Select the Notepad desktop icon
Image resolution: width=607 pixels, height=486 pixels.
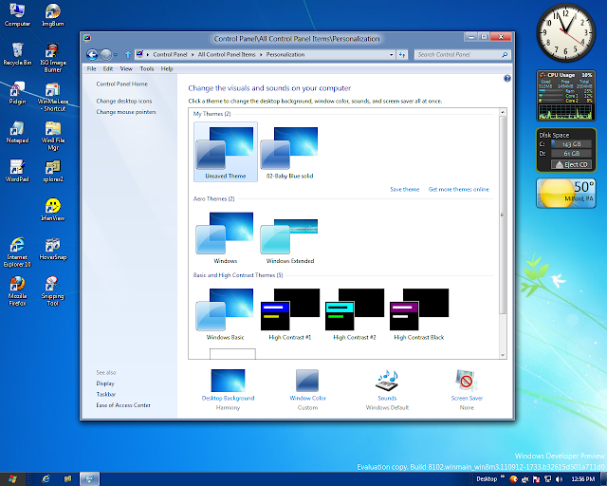pyautogui.click(x=17, y=132)
